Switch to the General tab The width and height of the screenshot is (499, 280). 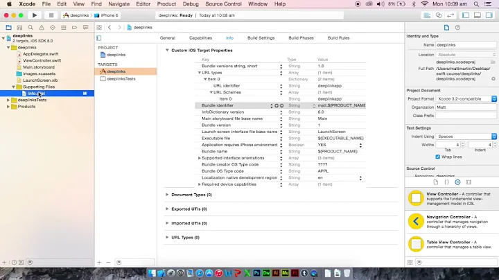tap(168, 38)
